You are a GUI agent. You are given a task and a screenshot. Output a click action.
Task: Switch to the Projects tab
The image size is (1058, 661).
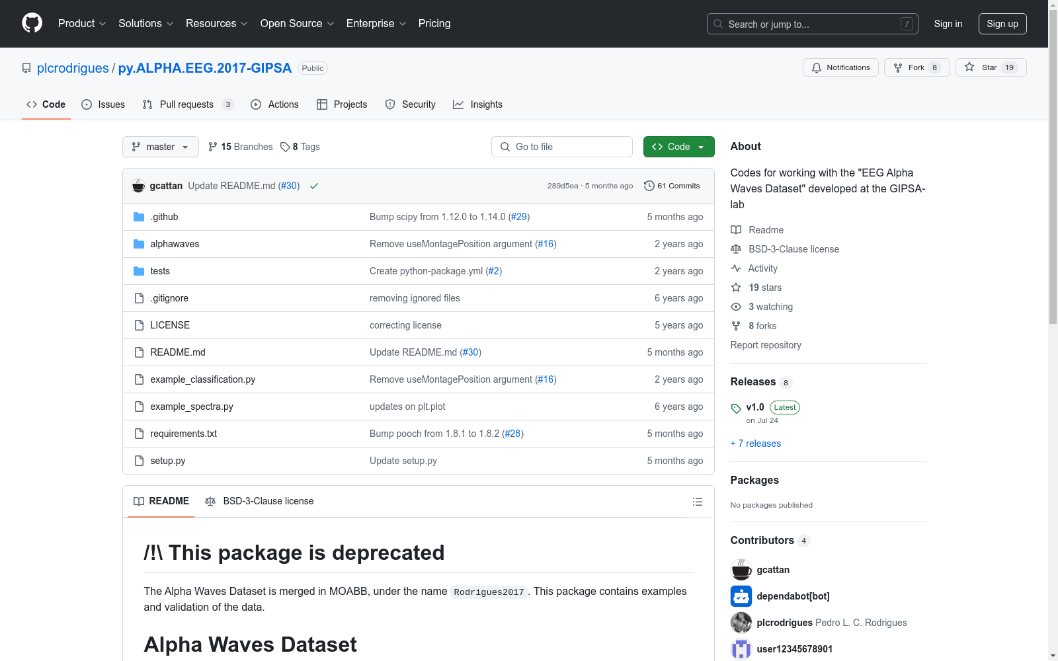pyautogui.click(x=342, y=104)
